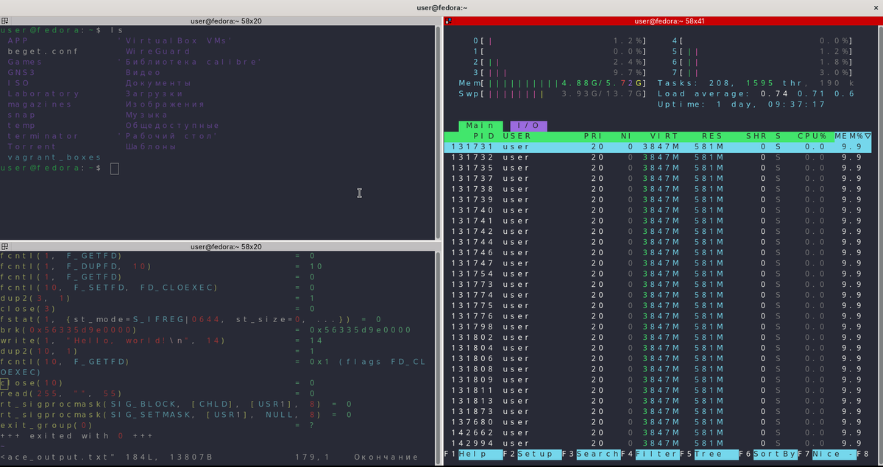This screenshot has height=467, width=883.
Task: Click the CPU 7 usage meter in htop
Action: [762, 73]
